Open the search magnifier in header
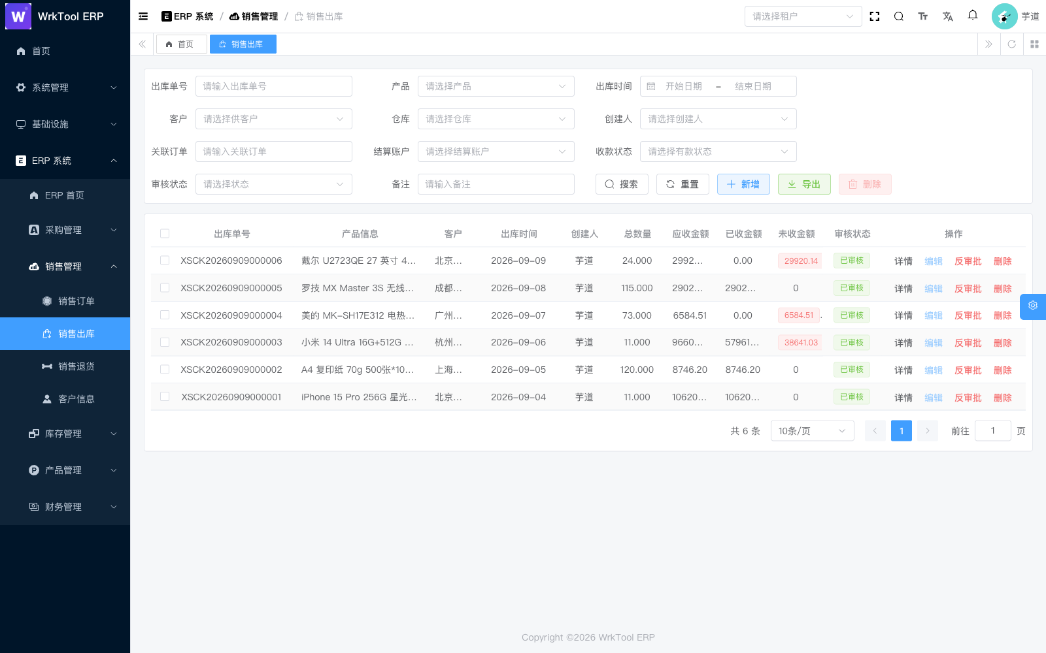 coord(899,16)
